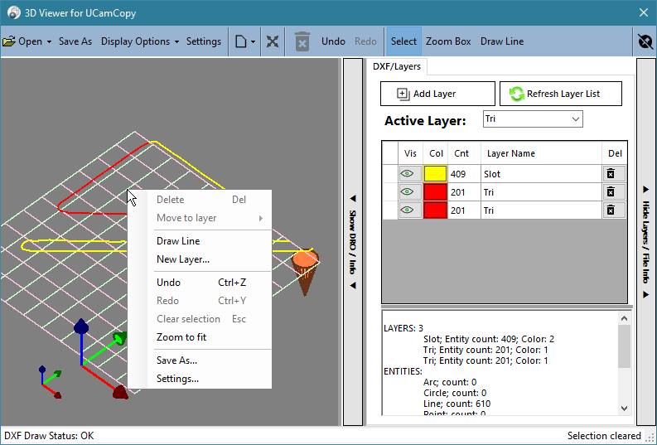
Task: Click the Vis column header
Action: [x=410, y=153]
